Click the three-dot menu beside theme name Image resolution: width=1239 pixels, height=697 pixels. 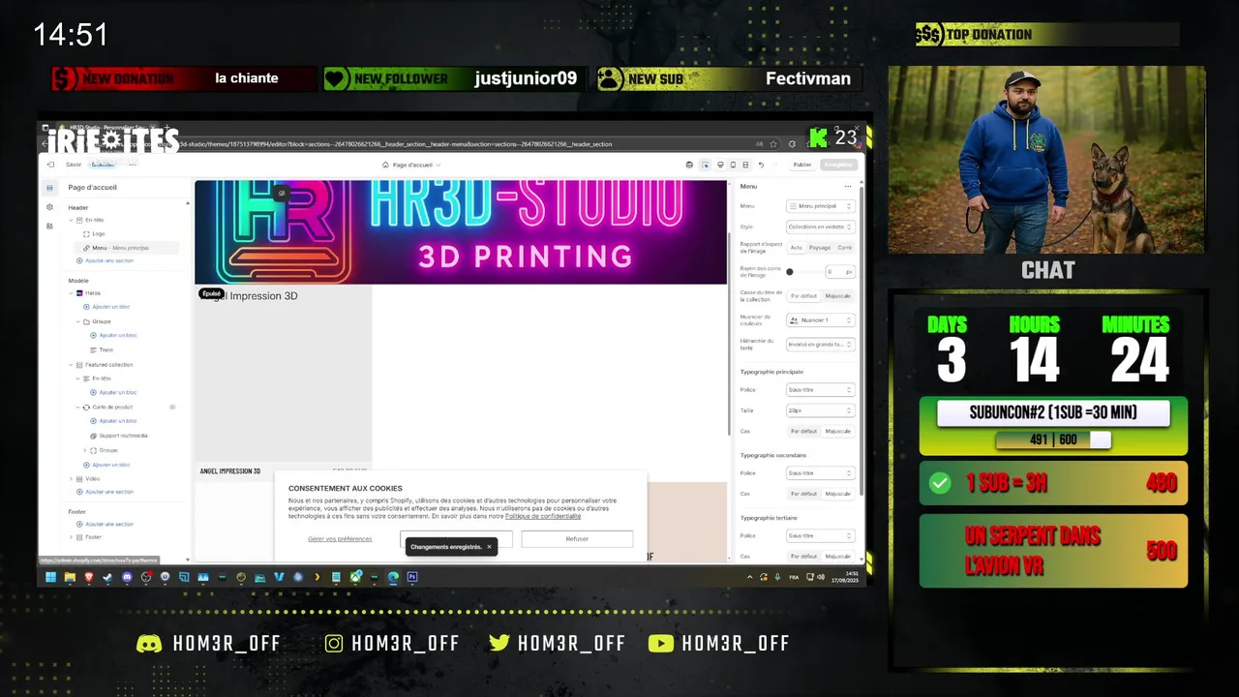(133, 165)
